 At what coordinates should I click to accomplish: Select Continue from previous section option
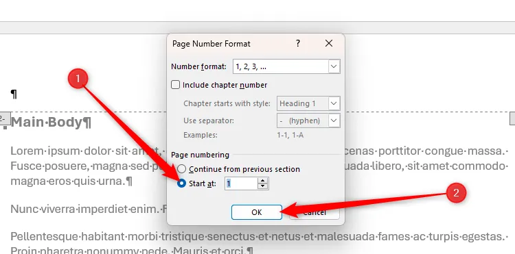point(182,169)
